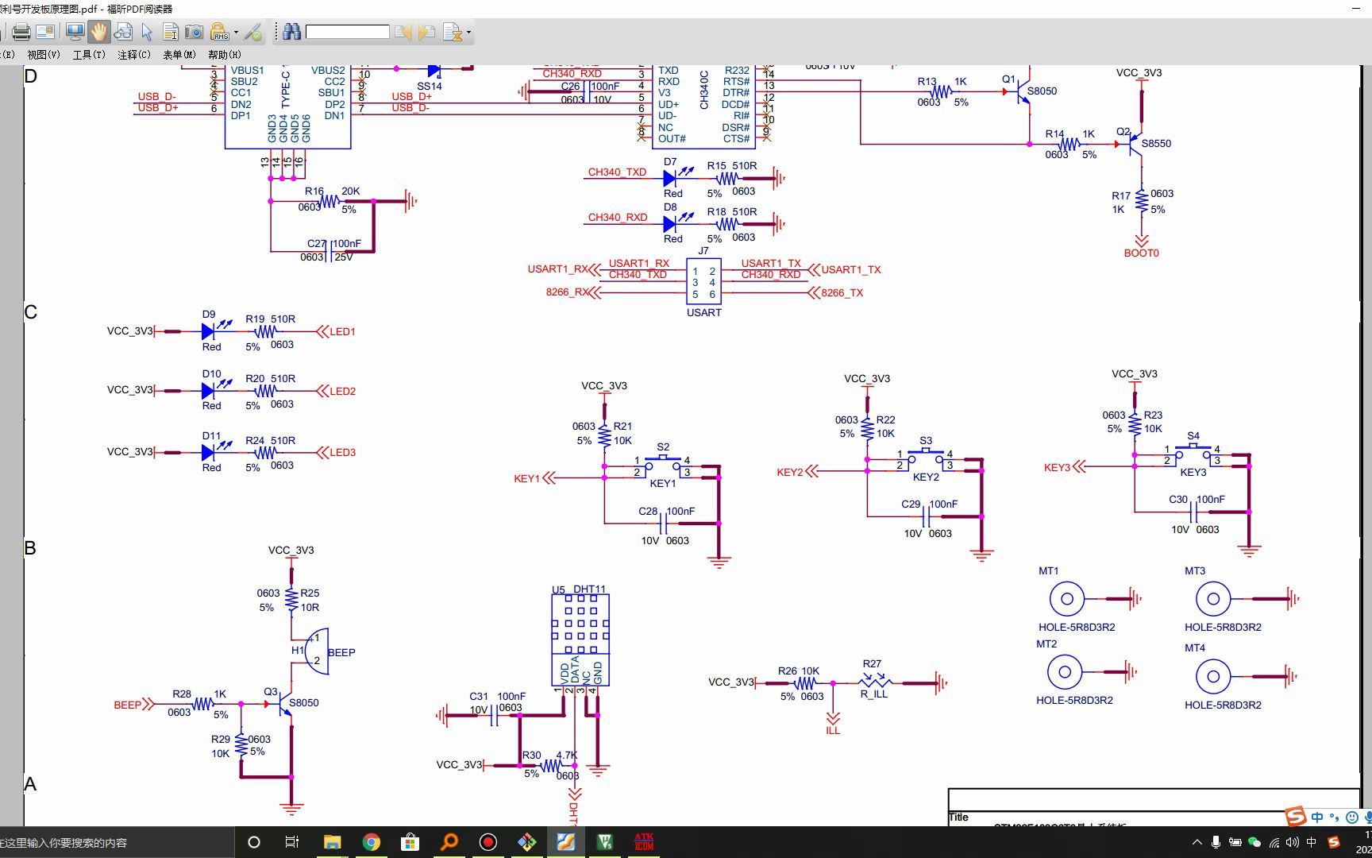
Task: Click the Next View yellow arrow
Action: click(x=425, y=32)
